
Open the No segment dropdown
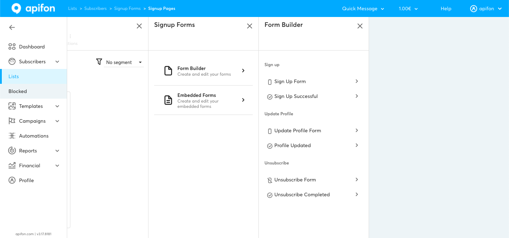pos(124,62)
